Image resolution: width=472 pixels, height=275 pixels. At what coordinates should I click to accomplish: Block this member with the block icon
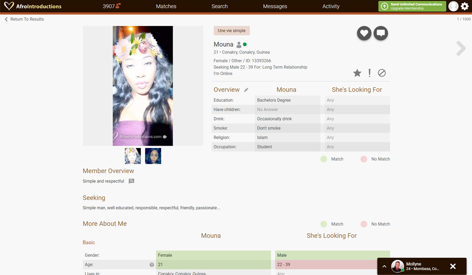(382, 73)
